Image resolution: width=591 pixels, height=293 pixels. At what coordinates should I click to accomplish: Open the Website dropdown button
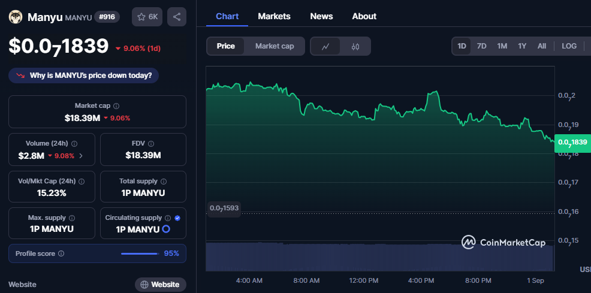tap(160, 285)
